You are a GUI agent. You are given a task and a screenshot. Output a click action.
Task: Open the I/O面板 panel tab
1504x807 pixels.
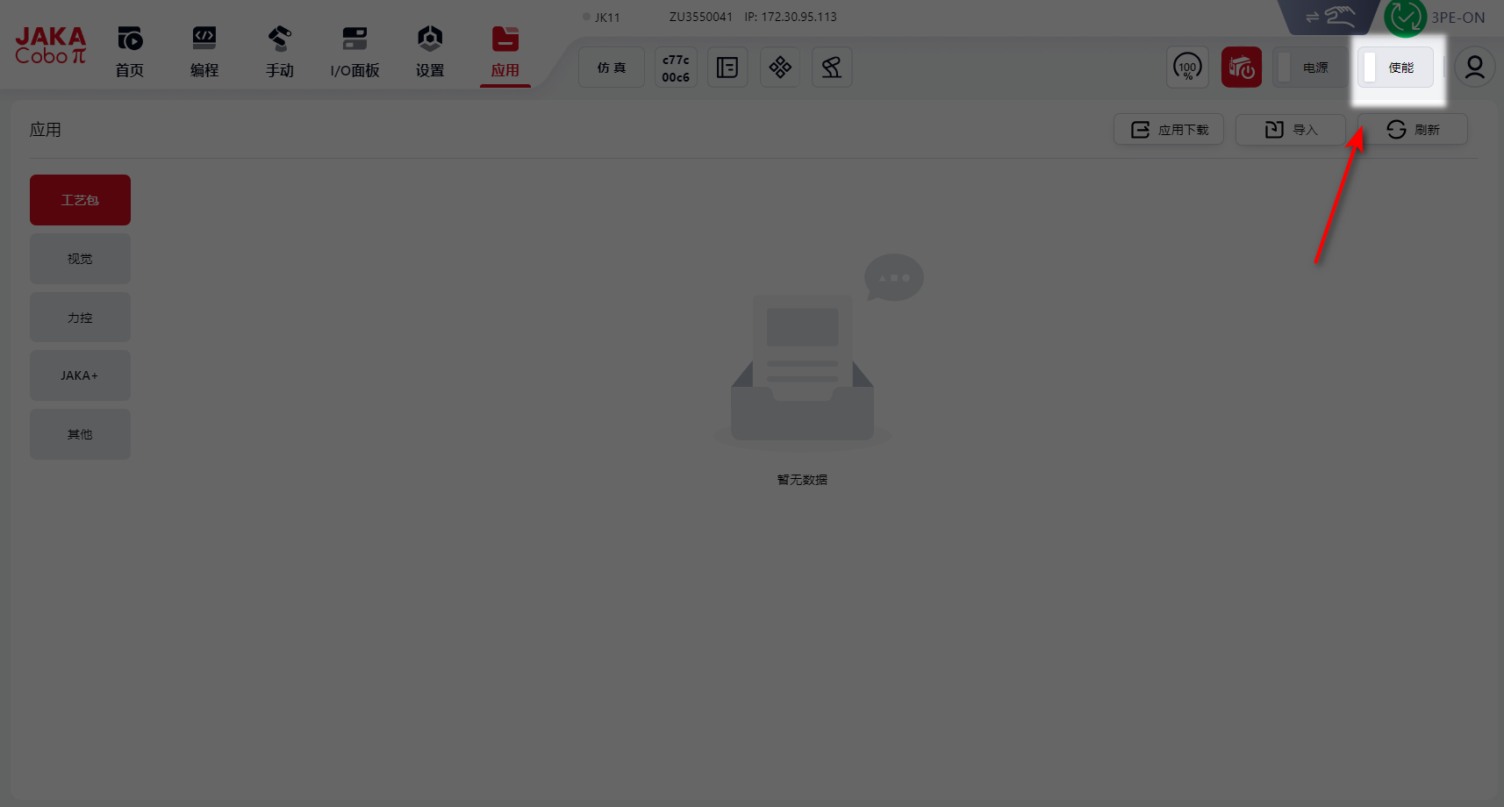[x=355, y=51]
